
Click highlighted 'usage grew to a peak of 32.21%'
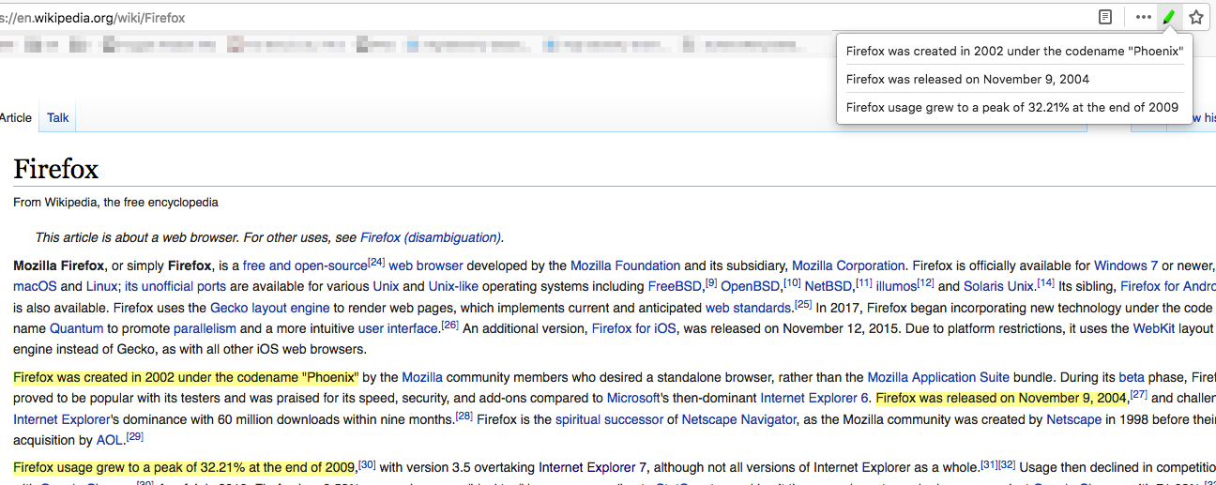184,467
